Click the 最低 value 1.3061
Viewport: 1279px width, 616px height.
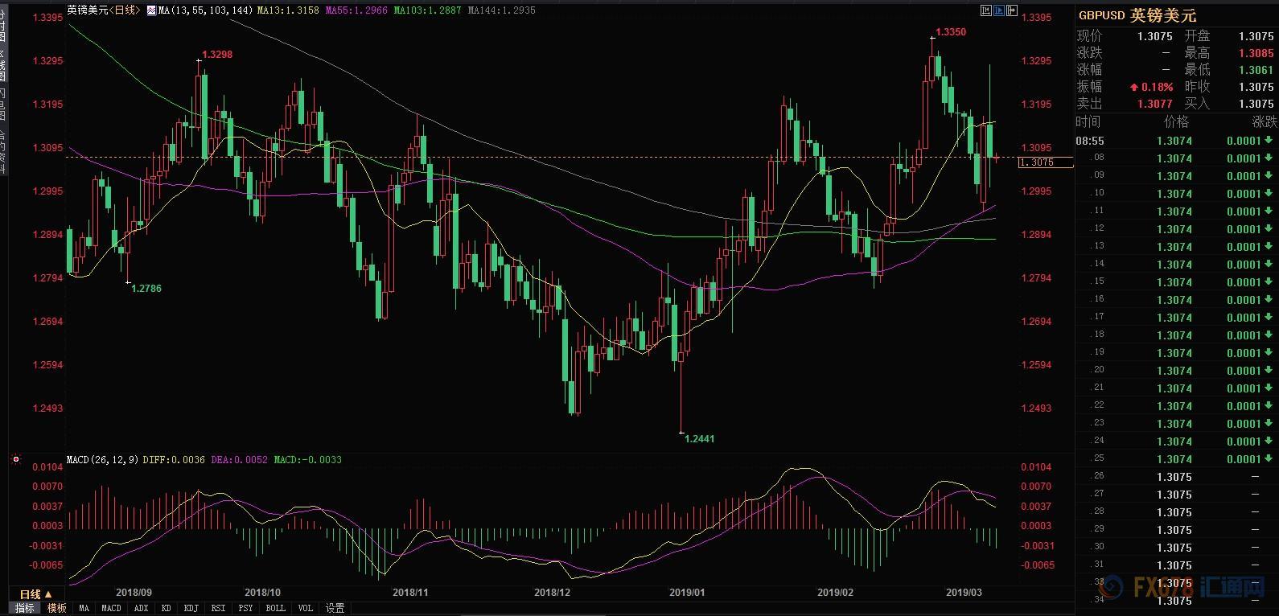(x=1256, y=70)
